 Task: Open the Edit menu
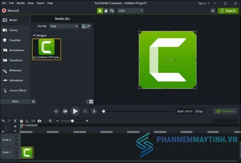[x=11, y=3]
